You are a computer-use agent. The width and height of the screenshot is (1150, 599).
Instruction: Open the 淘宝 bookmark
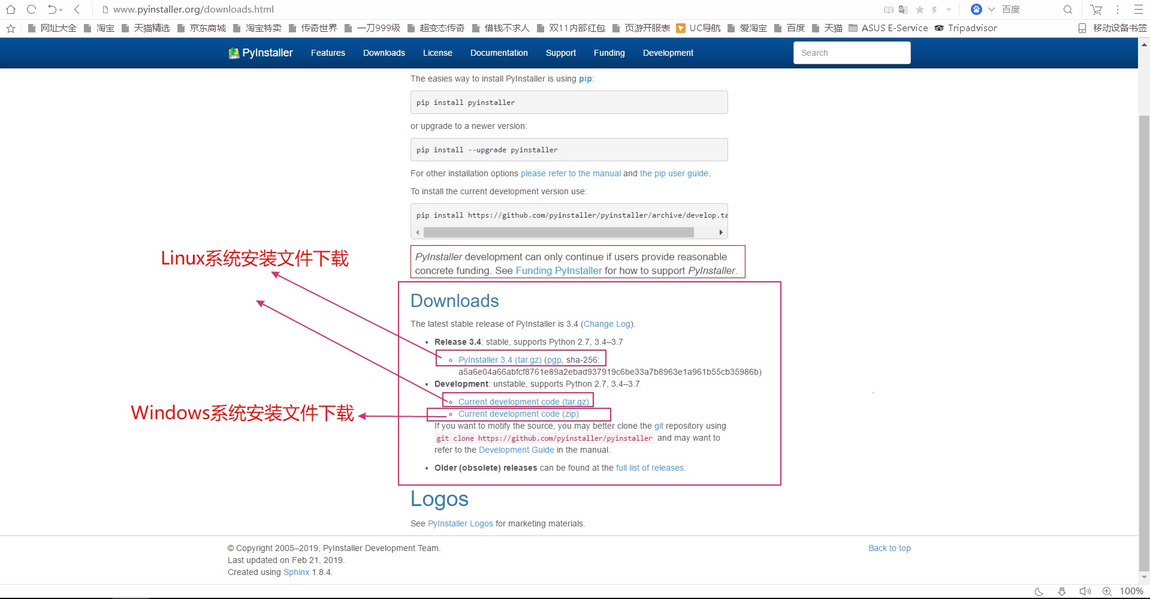click(99, 28)
